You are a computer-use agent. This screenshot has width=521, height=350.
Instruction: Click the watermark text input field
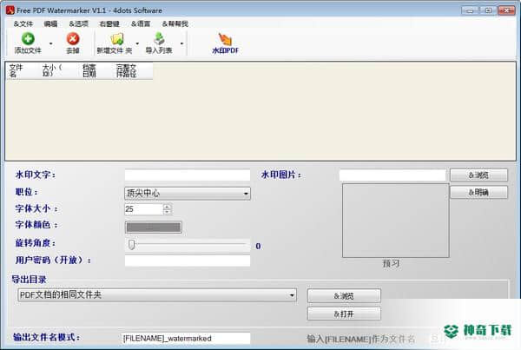188,175
